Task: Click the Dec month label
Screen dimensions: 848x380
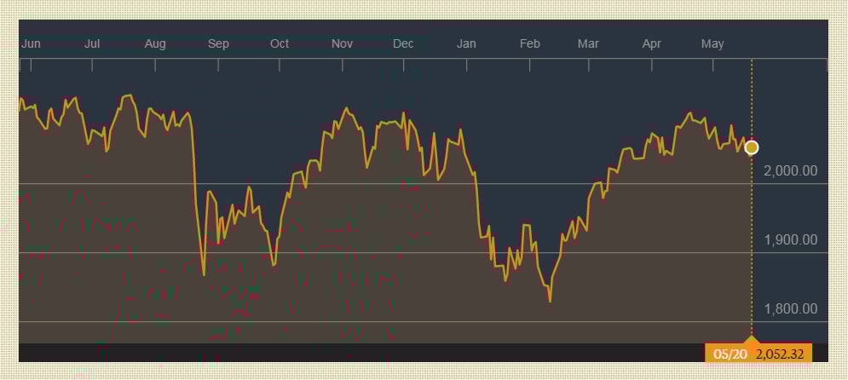Action: [403, 43]
